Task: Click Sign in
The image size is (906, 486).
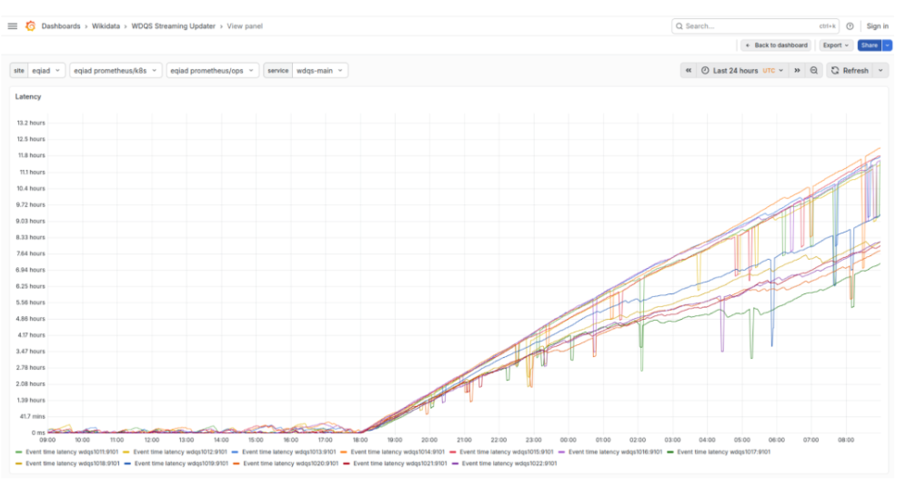Action: click(877, 26)
